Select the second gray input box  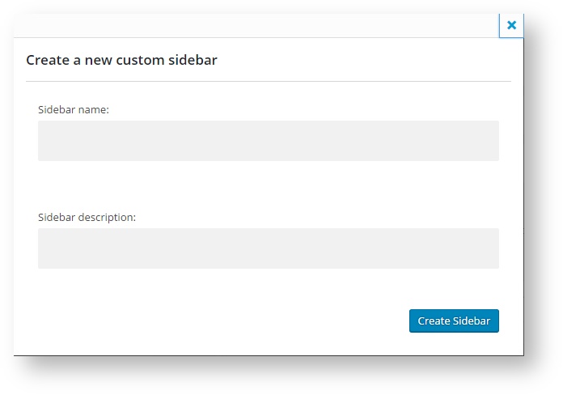(x=268, y=248)
